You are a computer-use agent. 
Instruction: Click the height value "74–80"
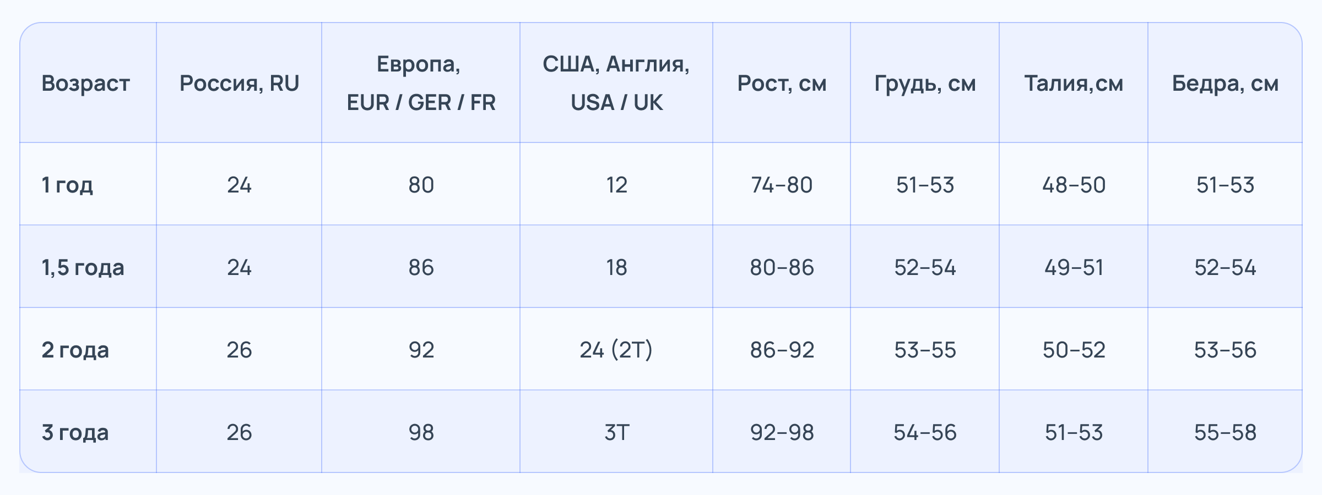(782, 185)
